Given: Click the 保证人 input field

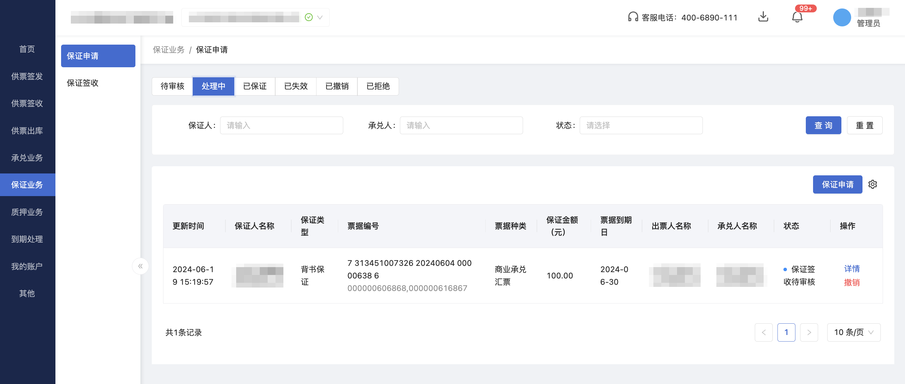Looking at the screenshot, I should pyautogui.click(x=281, y=125).
